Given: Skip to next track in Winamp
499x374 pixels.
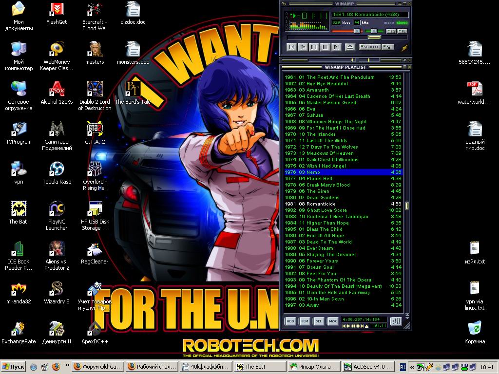Looking at the screenshot, I should click(x=336, y=47).
